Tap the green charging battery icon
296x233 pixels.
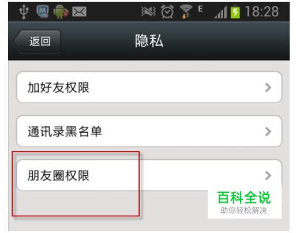pyautogui.click(x=235, y=12)
